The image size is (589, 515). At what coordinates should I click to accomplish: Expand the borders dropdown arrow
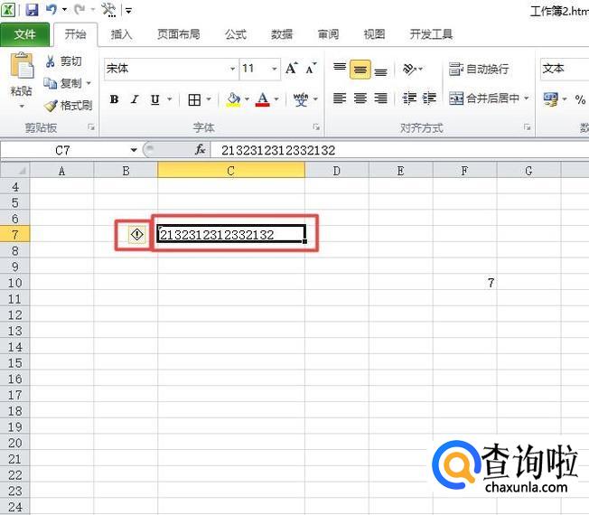pos(209,99)
